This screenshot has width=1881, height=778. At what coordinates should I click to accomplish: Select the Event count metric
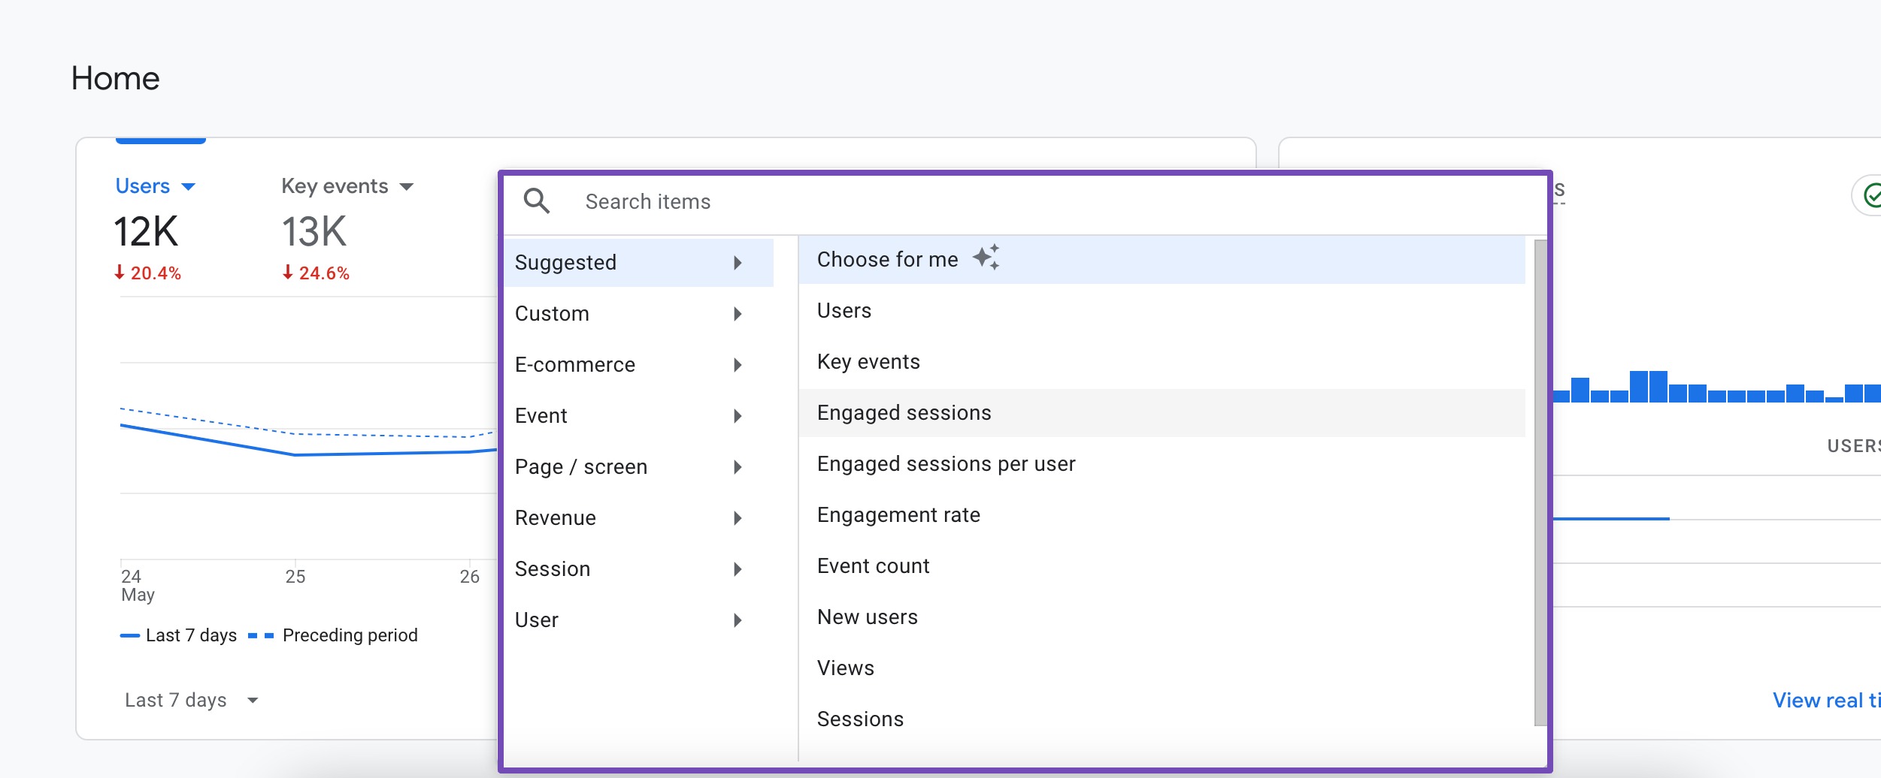[x=1162, y=566]
